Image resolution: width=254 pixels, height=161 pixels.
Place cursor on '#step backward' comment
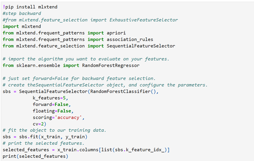[22, 13]
